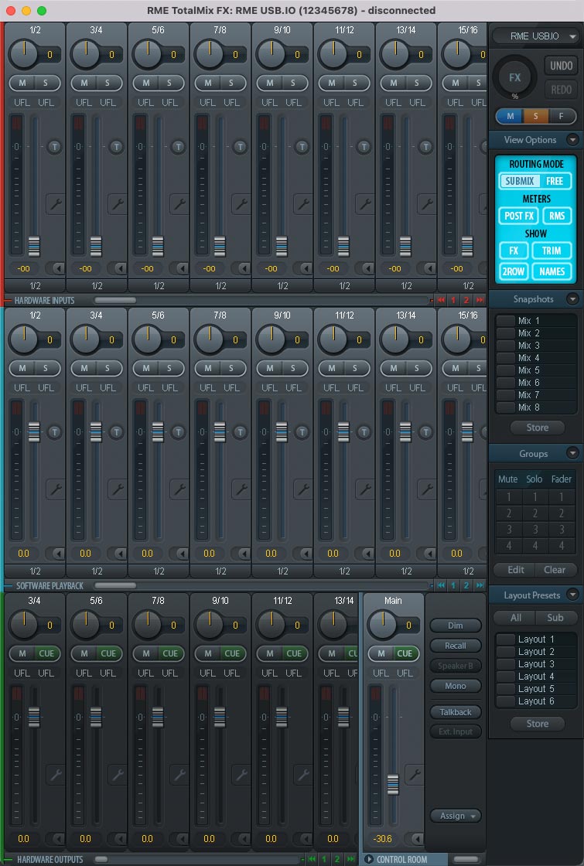Toggle RMS meters option

point(557,216)
